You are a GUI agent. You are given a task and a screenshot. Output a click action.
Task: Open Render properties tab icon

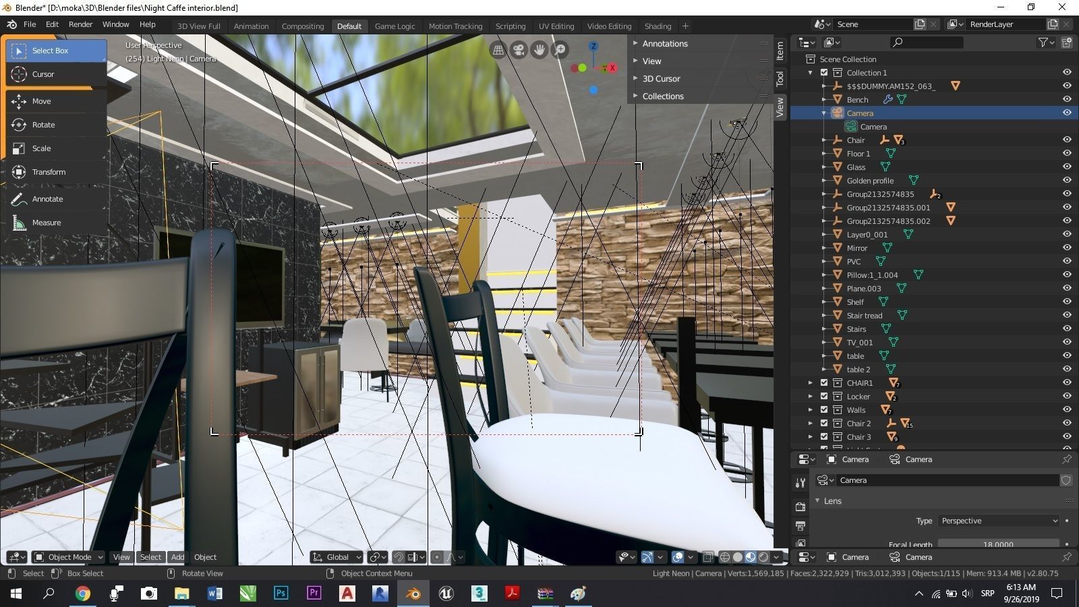pyautogui.click(x=800, y=507)
